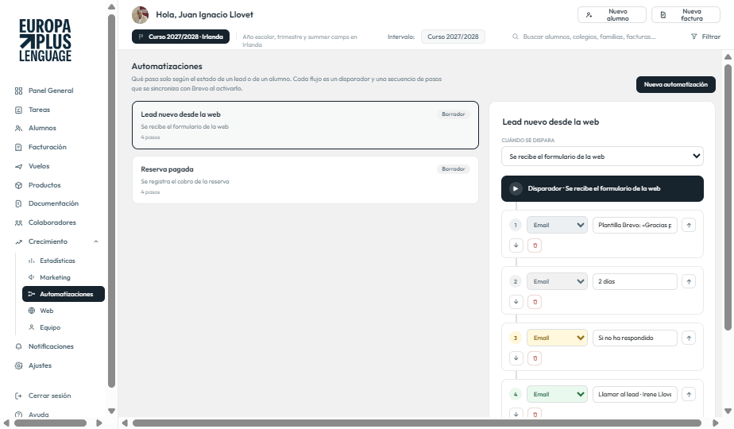Click the search magnifier icon
Screen dimensions: 734x429
[515, 37]
